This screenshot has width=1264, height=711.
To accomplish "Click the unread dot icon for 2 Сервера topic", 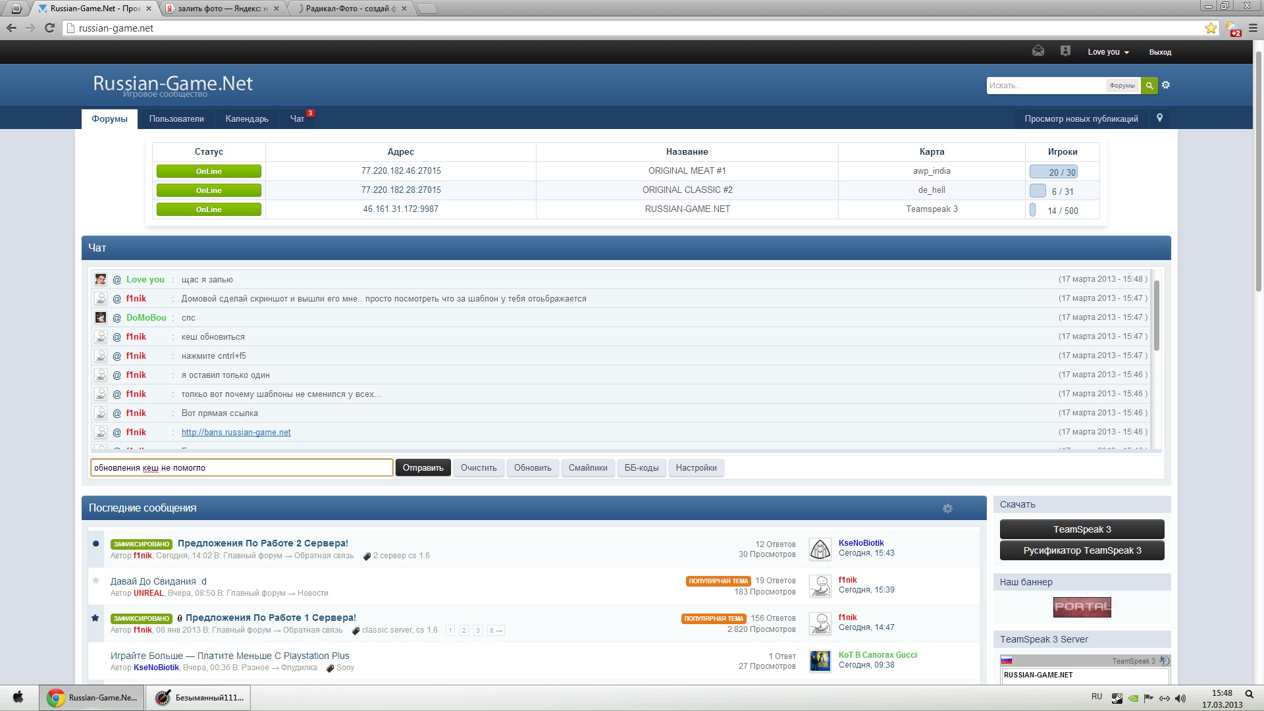I will point(95,544).
